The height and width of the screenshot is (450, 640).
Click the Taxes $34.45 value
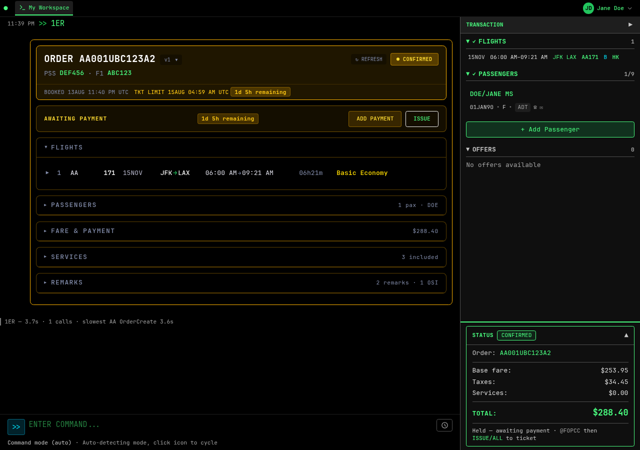(616, 382)
